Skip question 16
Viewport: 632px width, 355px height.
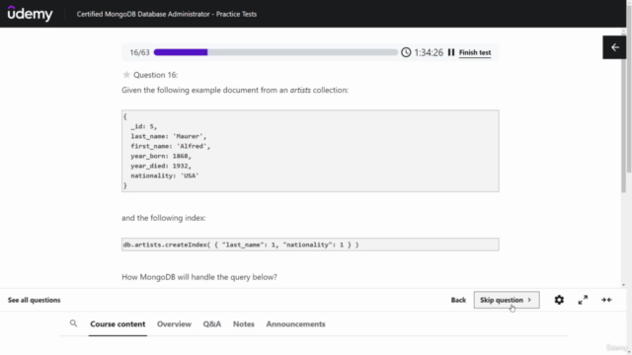(507, 300)
